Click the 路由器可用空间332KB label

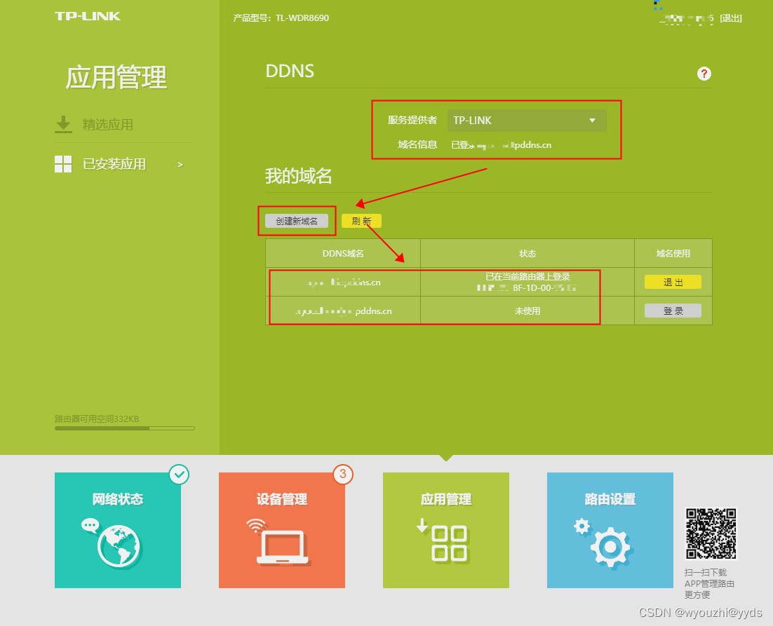[x=97, y=419]
